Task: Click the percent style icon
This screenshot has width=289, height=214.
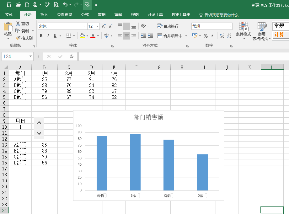Action: click(x=206, y=36)
